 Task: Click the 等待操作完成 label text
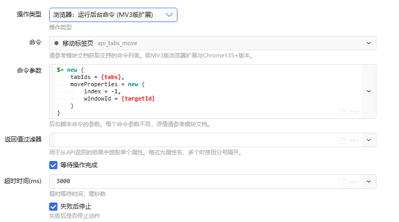(79, 165)
